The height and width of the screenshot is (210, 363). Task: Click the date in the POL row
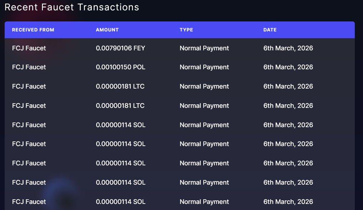coord(288,67)
